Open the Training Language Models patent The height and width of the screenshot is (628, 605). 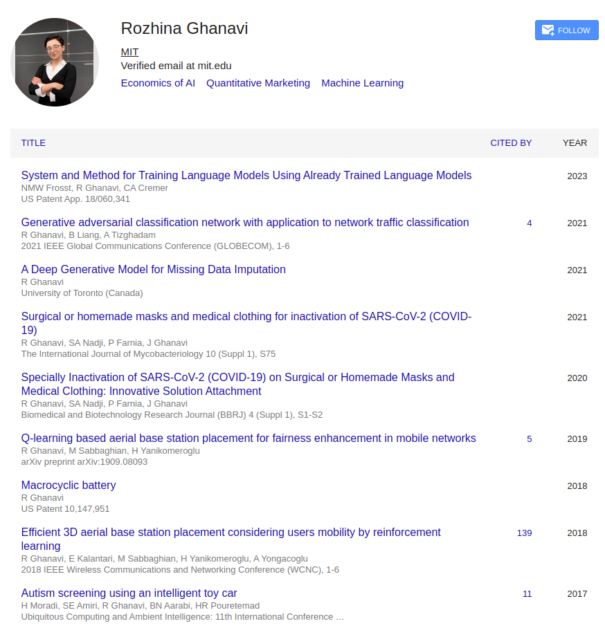point(246,176)
